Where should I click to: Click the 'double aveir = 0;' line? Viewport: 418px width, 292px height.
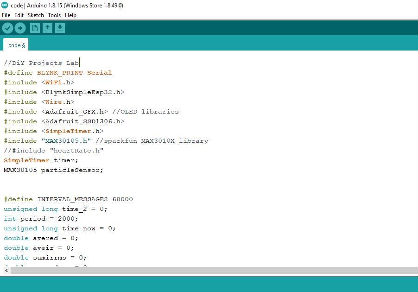point(39,248)
